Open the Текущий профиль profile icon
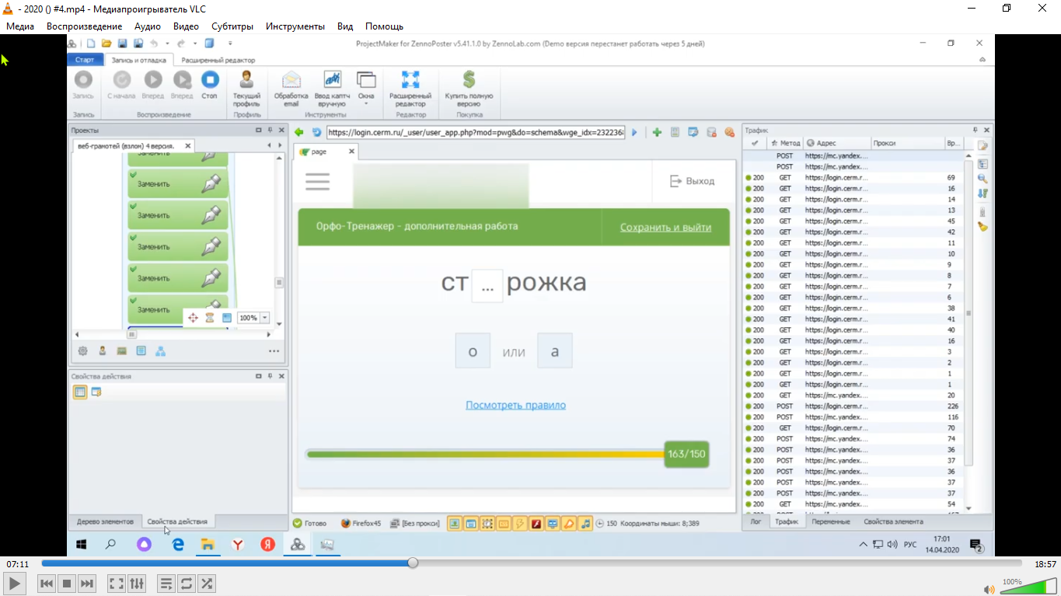Screen dimensions: 1061x596 click(x=246, y=80)
